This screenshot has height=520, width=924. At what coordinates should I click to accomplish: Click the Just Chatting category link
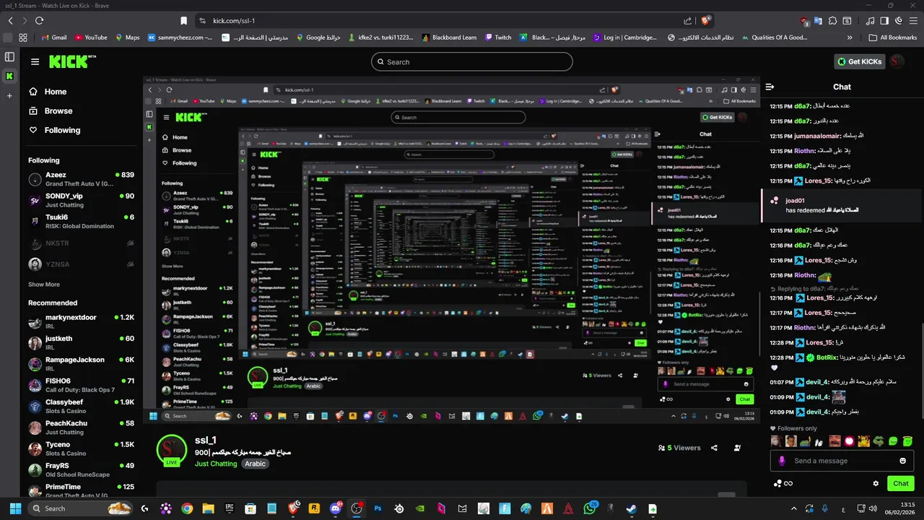point(216,464)
